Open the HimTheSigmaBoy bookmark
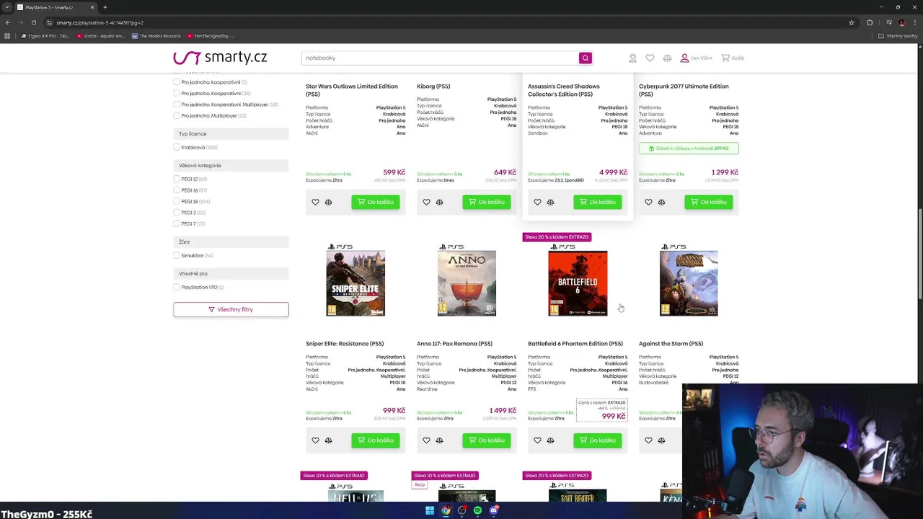This screenshot has width=923, height=519. [211, 36]
